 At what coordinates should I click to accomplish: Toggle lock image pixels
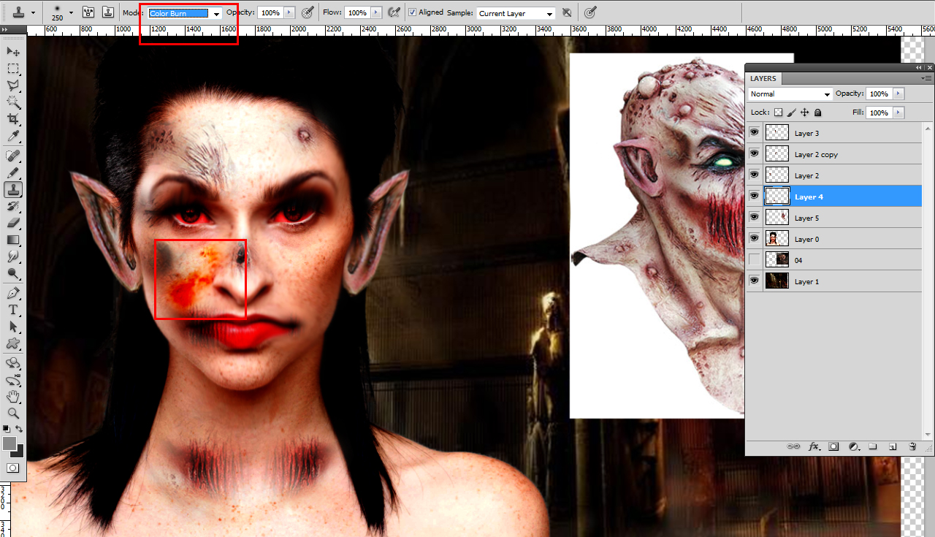click(791, 113)
